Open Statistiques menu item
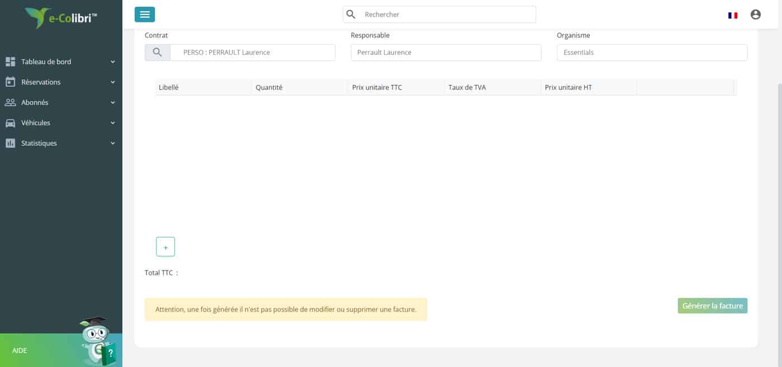Screen dimensions: 782x367 tap(61, 144)
